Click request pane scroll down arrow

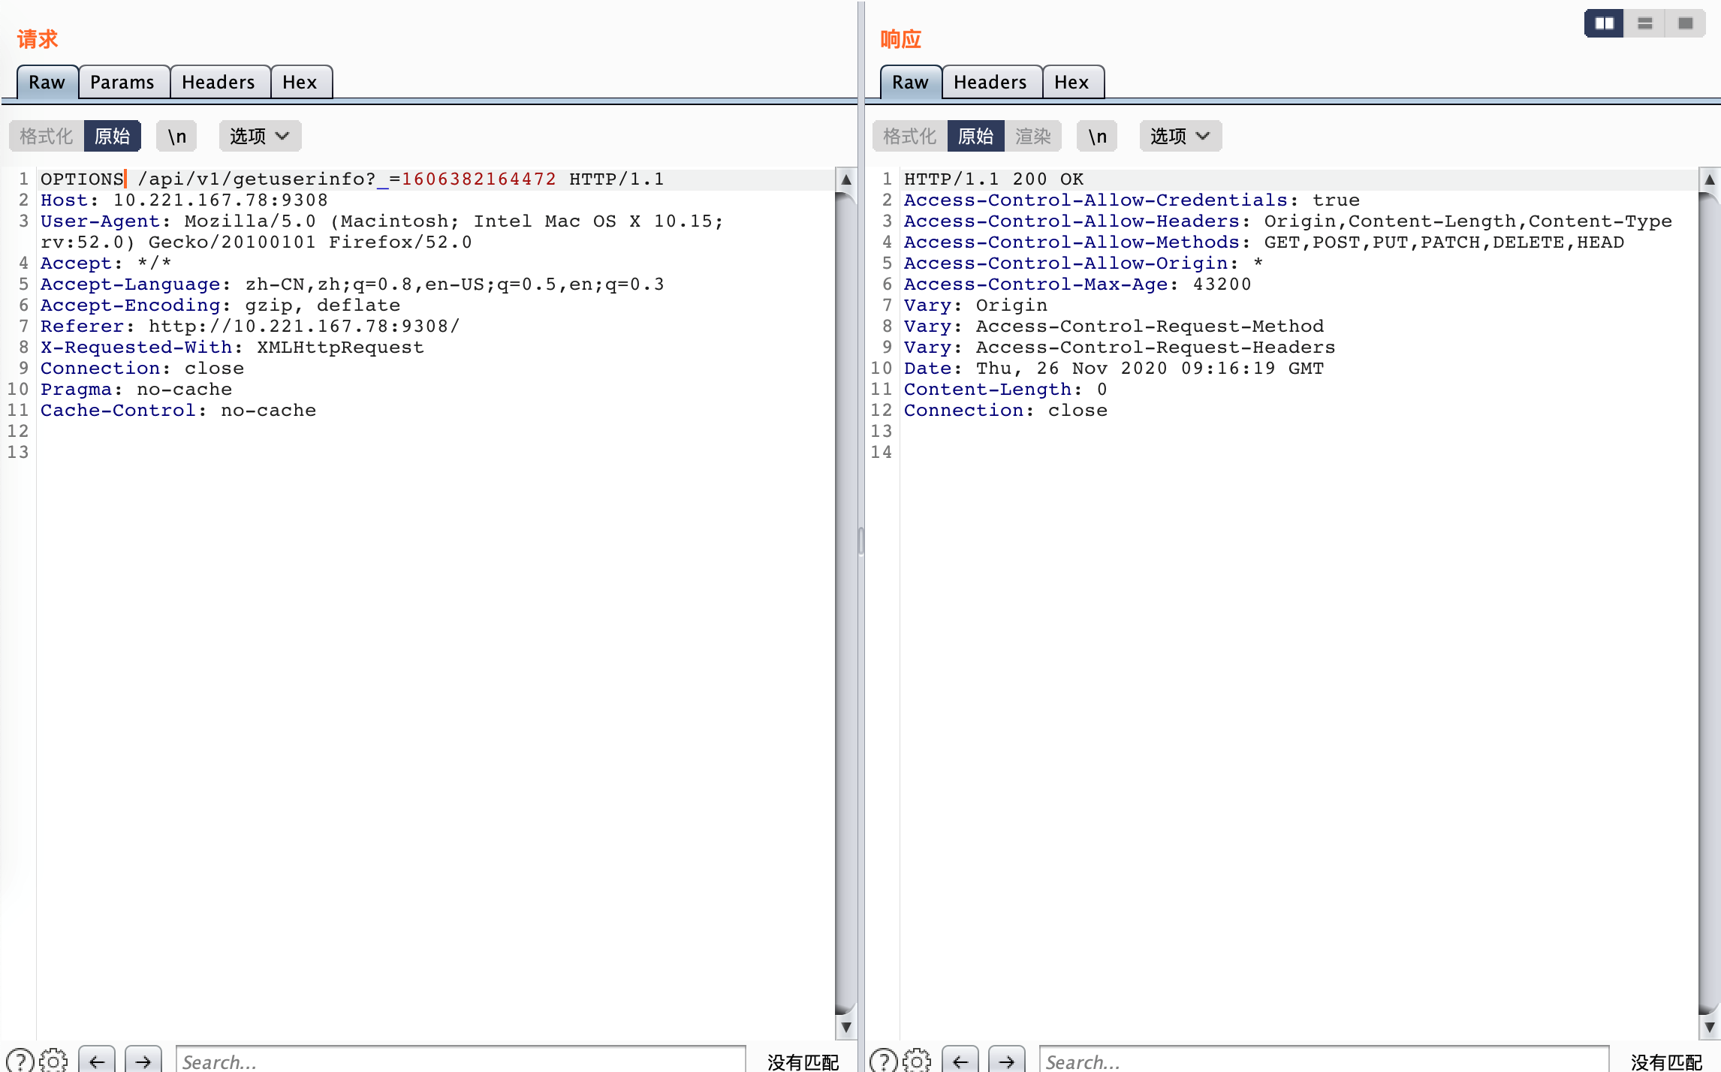pos(846,1027)
